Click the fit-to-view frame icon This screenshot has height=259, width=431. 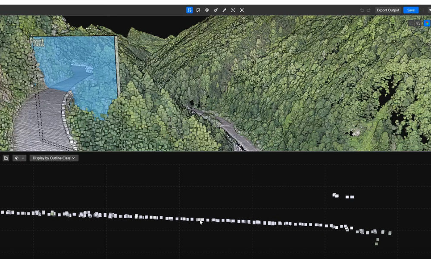tap(233, 10)
